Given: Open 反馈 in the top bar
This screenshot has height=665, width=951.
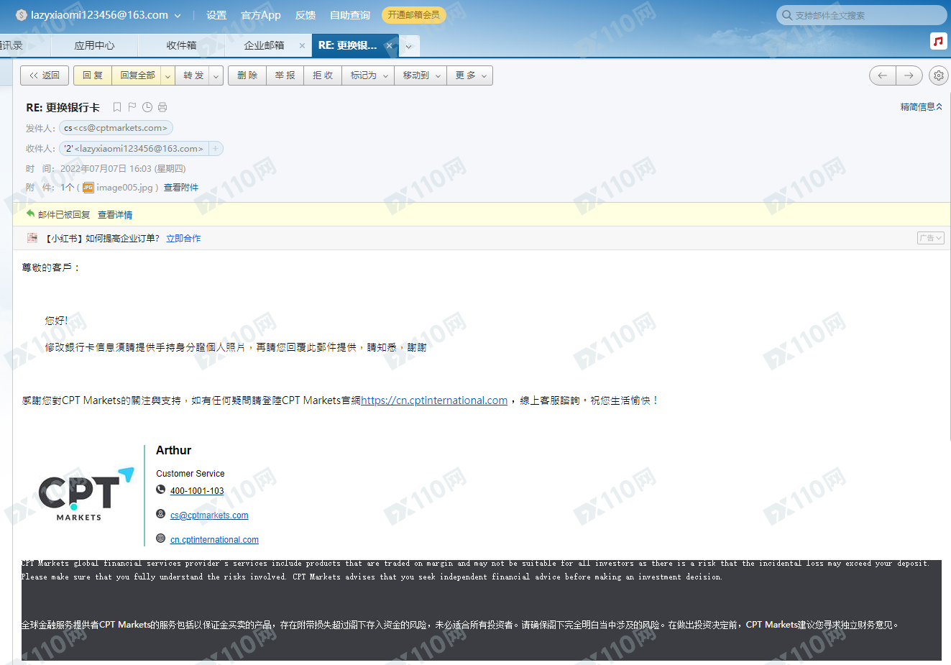Looking at the screenshot, I should click(305, 15).
